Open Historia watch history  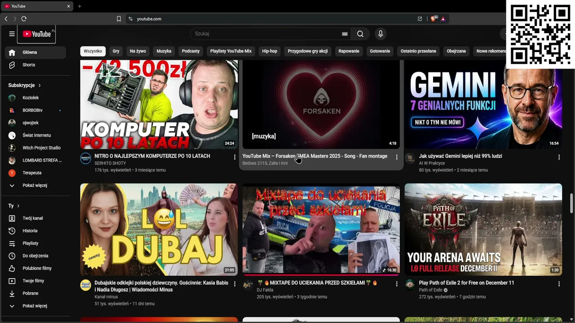[x=35, y=231]
